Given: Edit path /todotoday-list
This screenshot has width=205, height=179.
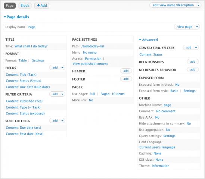Looking at the screenshot, I should coord(93,46).
